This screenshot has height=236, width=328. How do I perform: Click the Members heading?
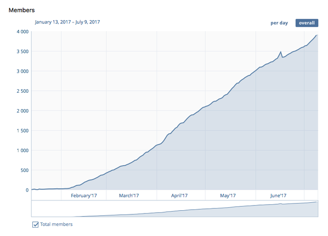(22, 10)
